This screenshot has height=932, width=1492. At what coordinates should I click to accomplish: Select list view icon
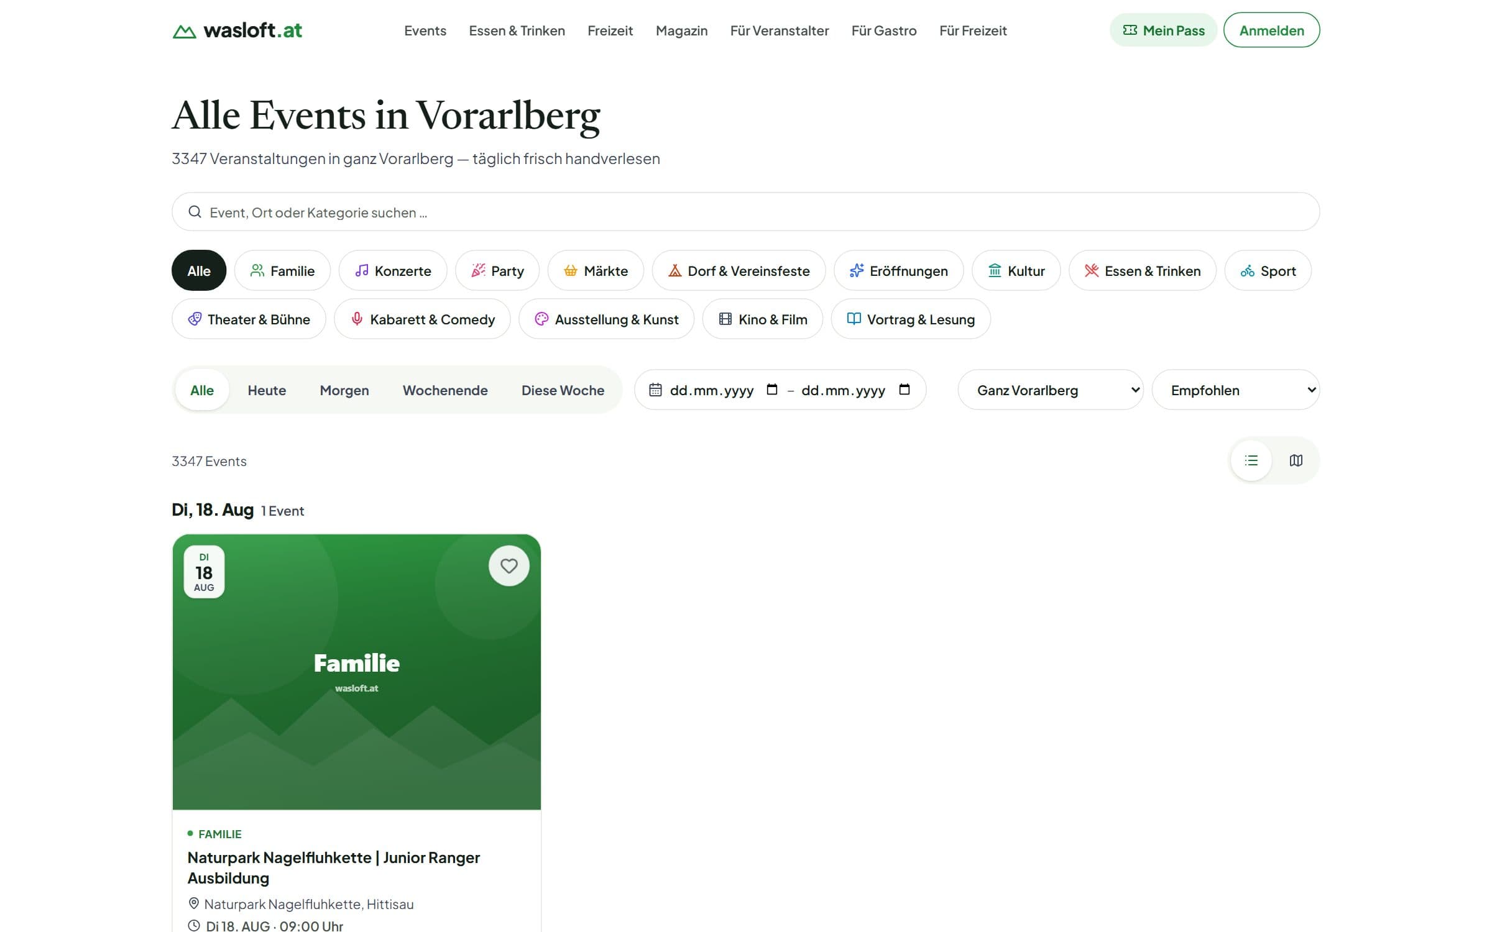point(1251,460)
